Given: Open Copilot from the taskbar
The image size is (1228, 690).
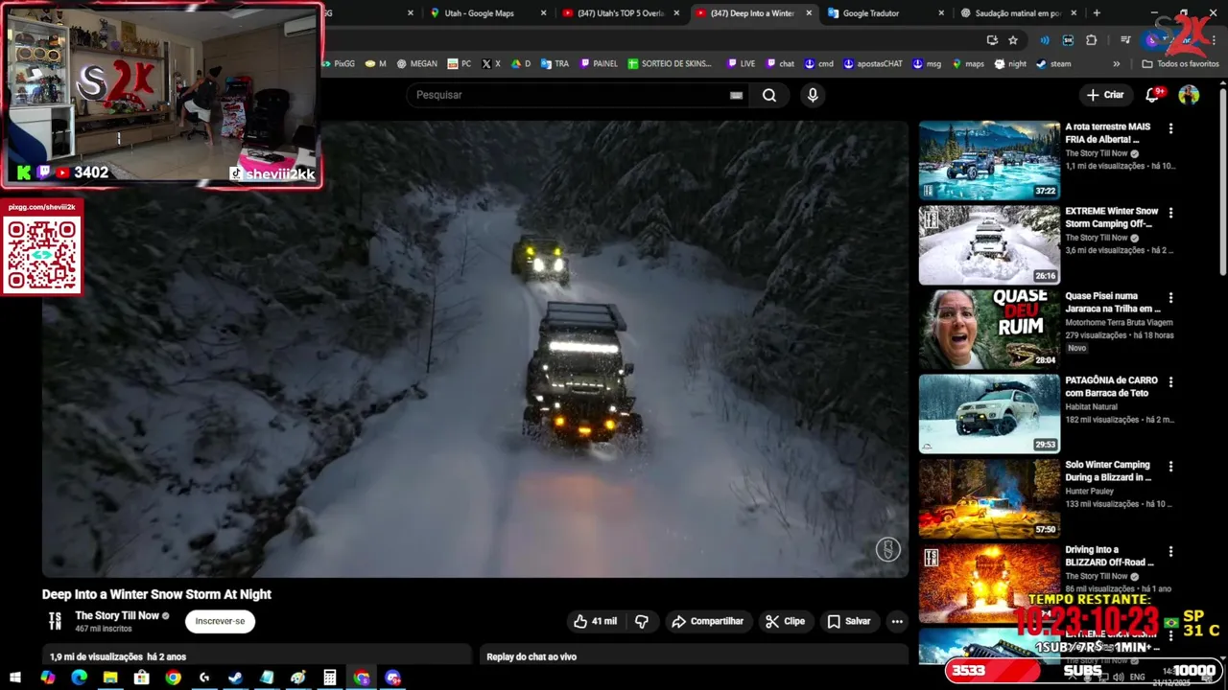Looking at the screenshot, I should [x=47, y=678].
